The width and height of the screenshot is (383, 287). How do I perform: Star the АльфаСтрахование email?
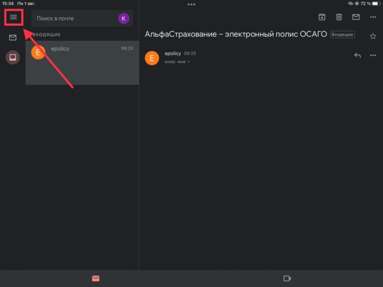coord(373,36)
